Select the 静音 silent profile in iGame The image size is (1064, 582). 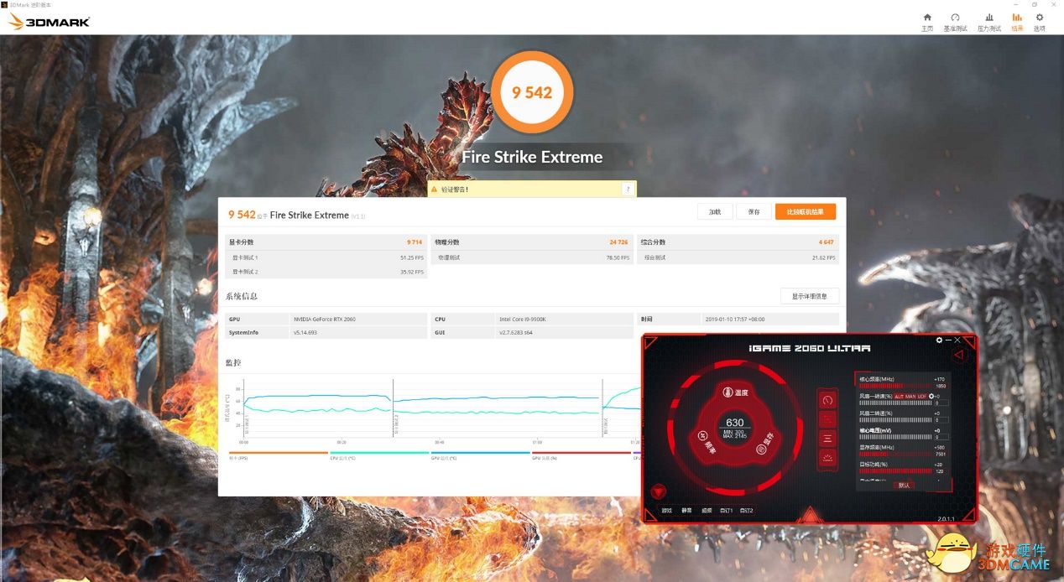[x=686, y=510]
